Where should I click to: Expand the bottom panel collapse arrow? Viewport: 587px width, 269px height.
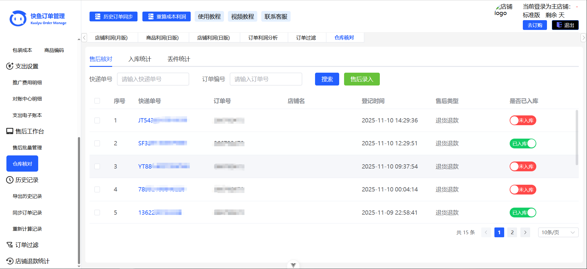point(293,265)
